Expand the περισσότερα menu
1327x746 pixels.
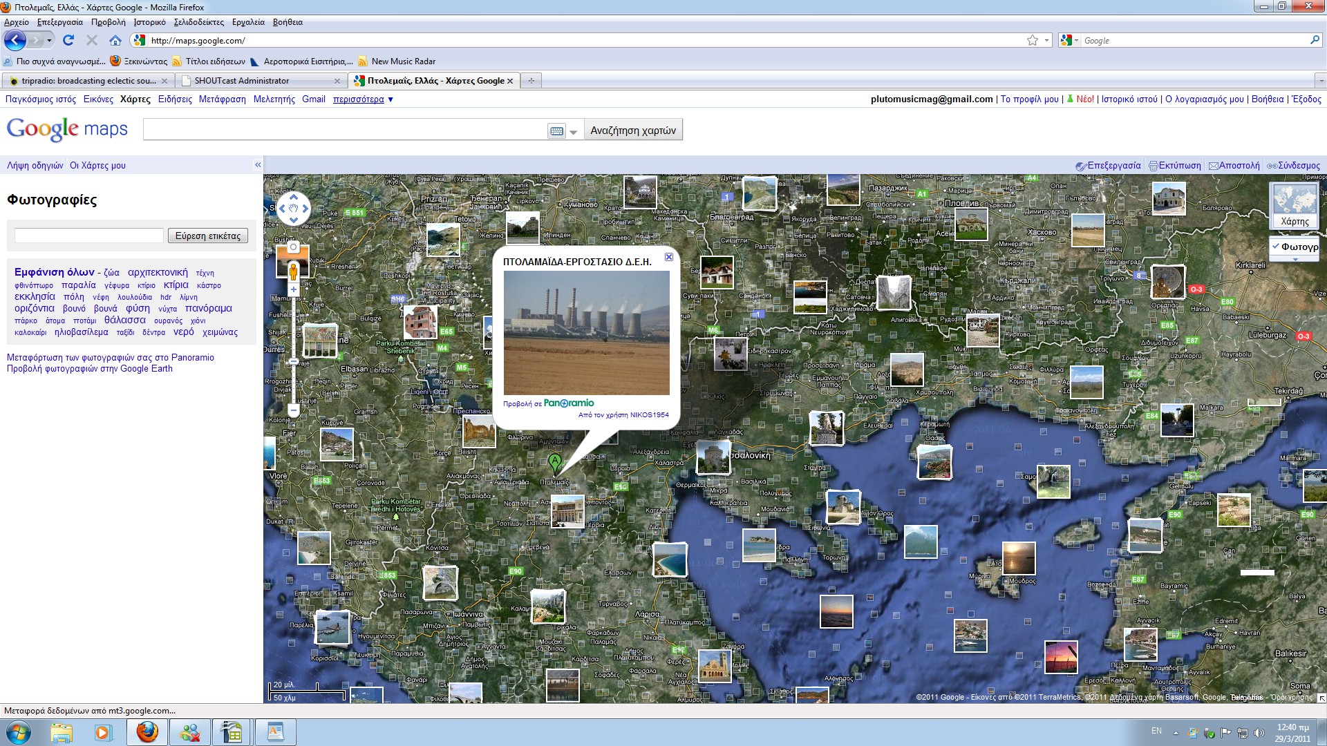point(363,99)
